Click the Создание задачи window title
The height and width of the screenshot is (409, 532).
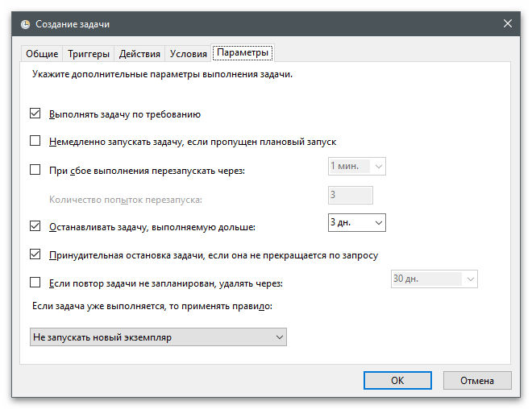click(x=73, y=24)
